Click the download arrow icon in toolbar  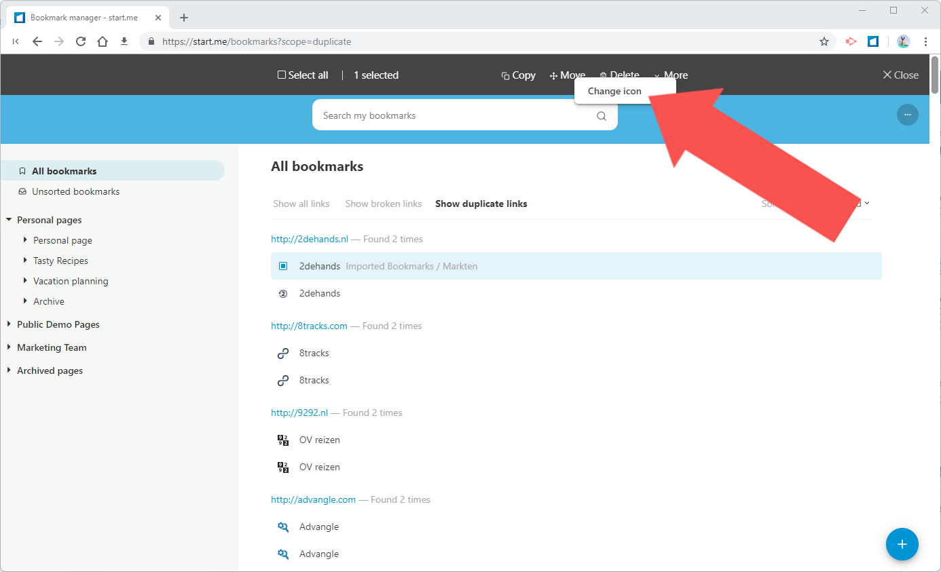(x=124, y=41)
